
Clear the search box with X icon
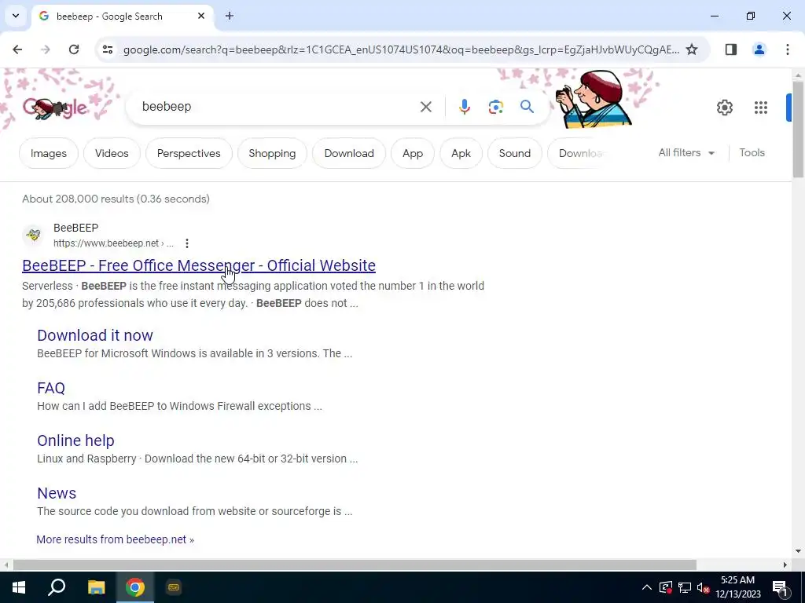(x=425, y=107)
